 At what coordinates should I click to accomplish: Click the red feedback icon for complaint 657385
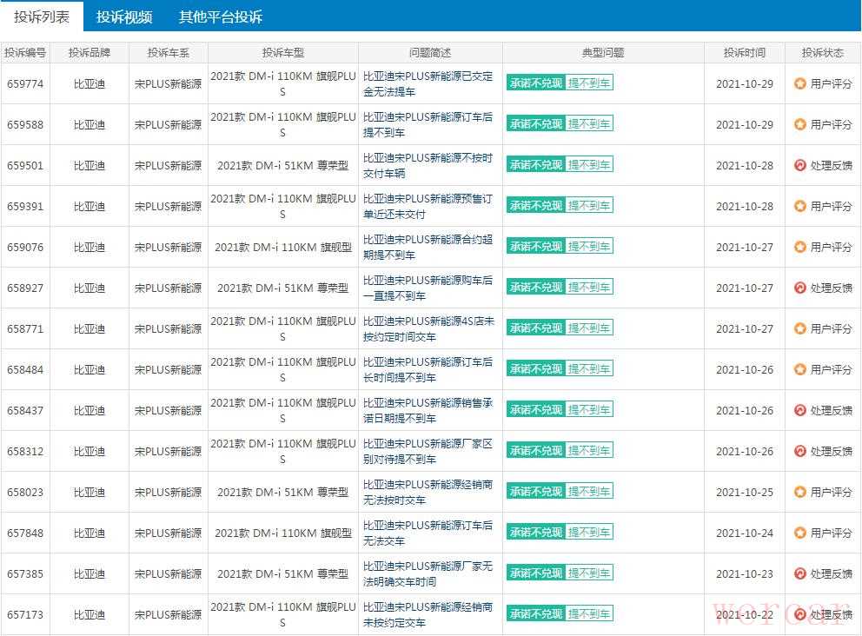pyautogui.click(x=800, y=574)
